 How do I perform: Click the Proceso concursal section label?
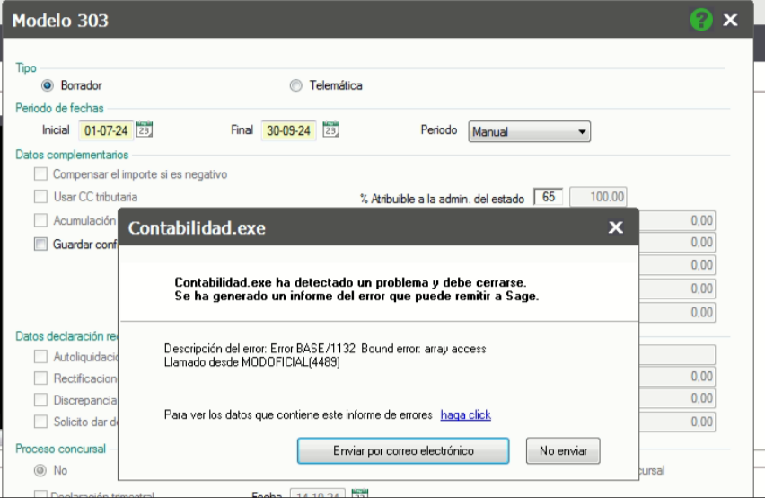[x=60, y=449]
